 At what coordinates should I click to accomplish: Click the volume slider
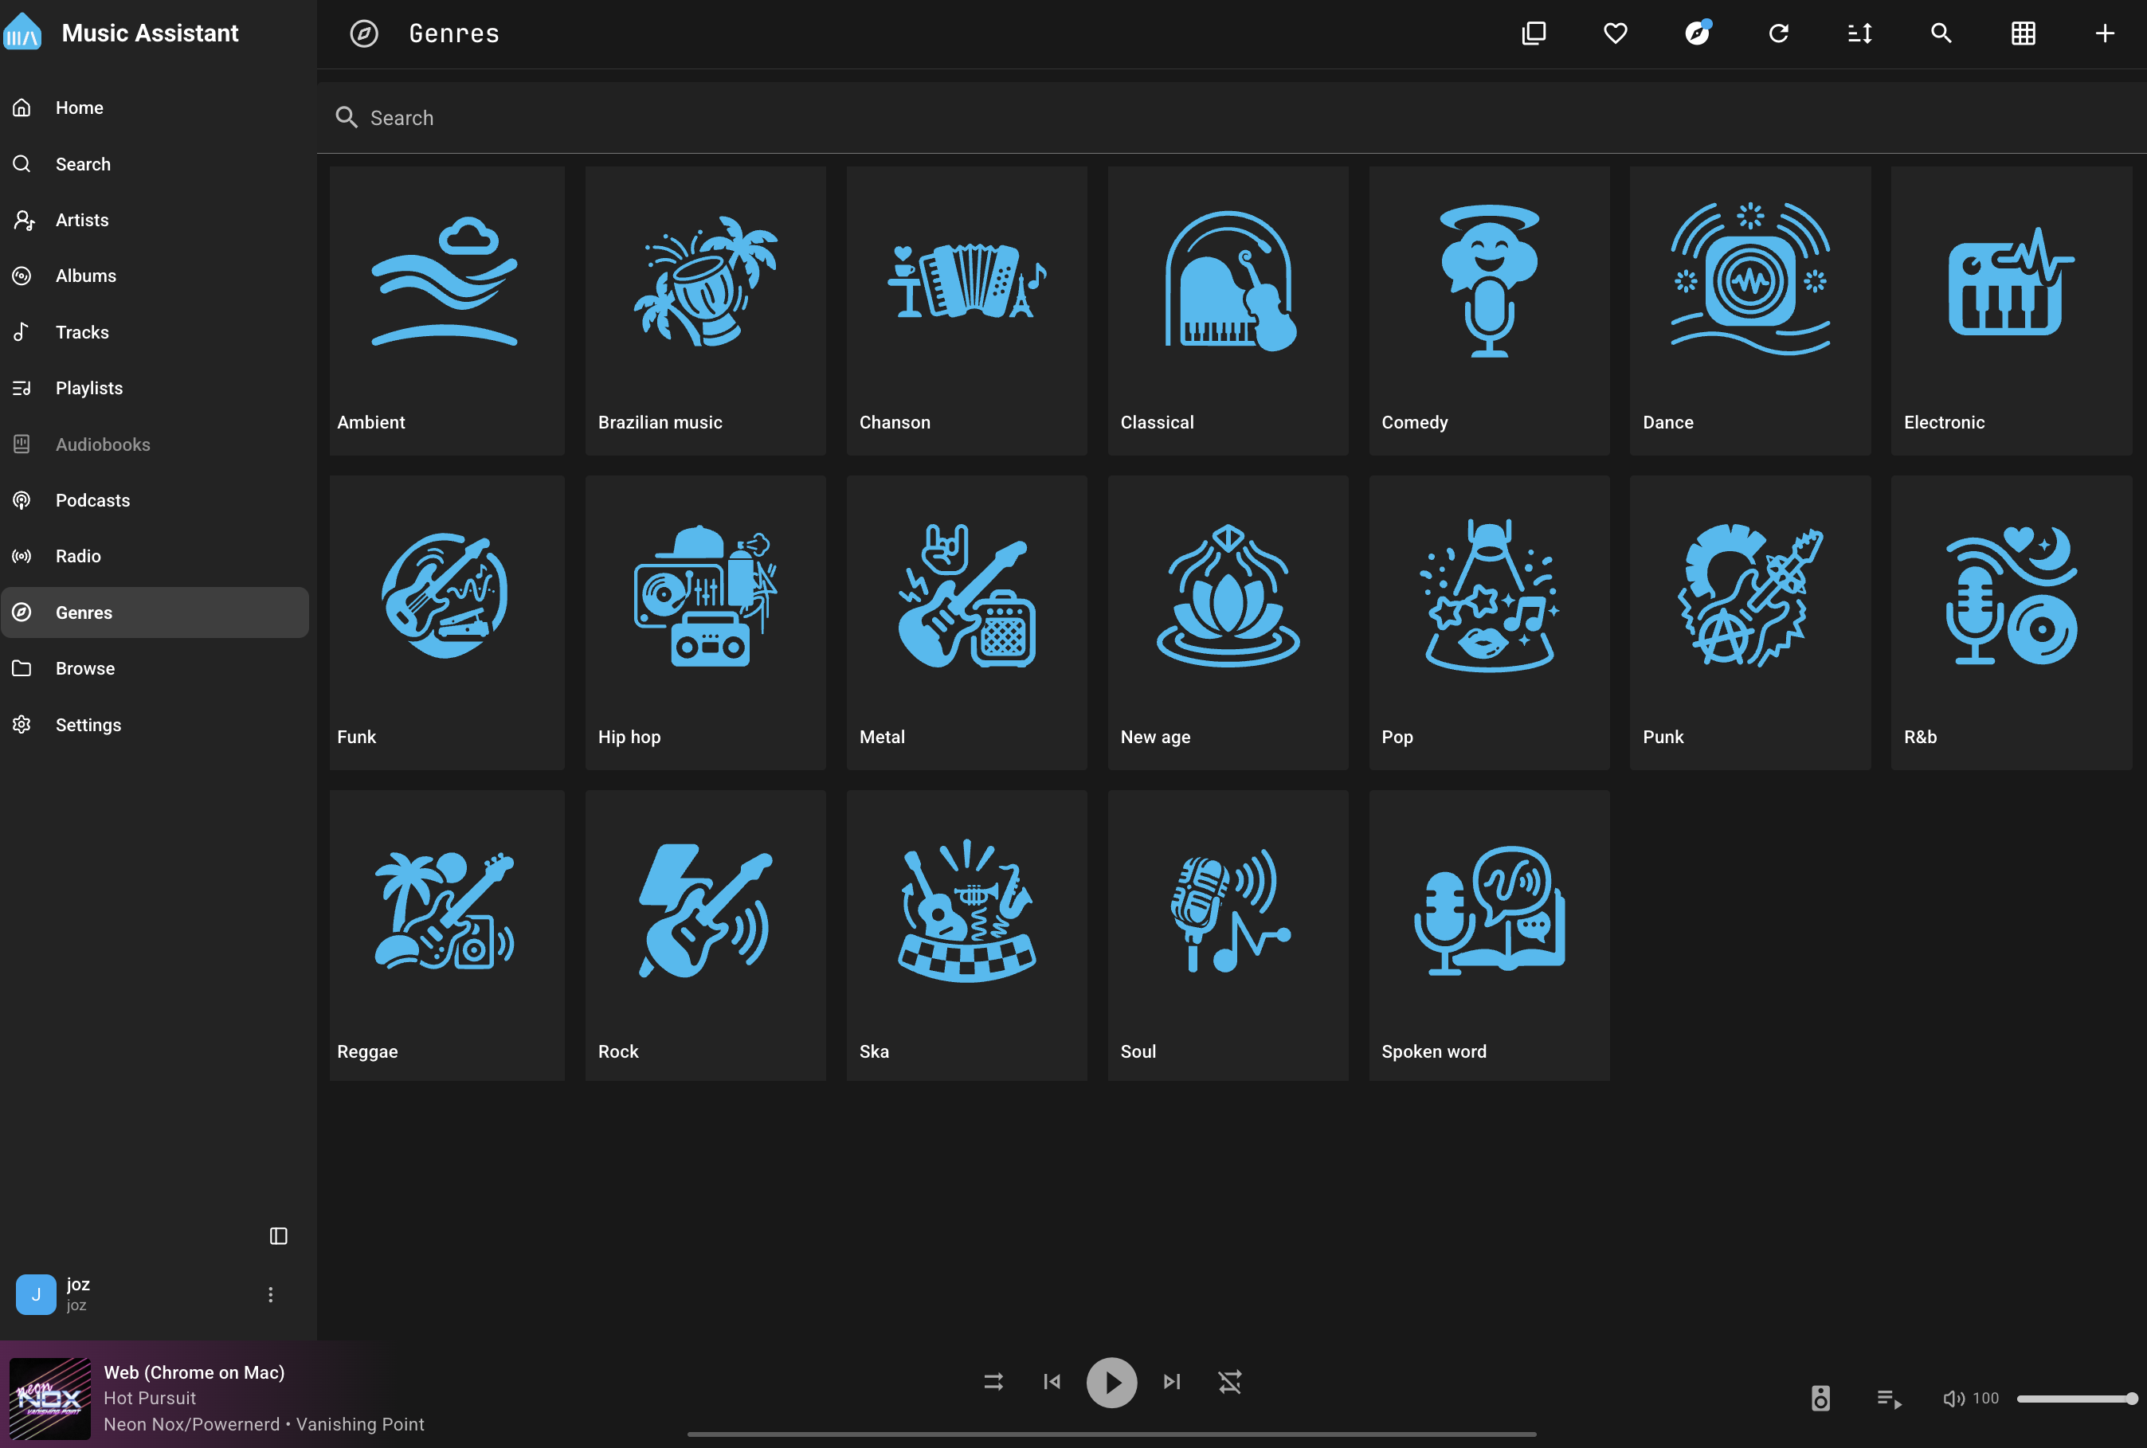coord(2074,1398)
